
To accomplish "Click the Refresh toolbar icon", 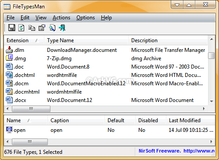I will 22,28.
